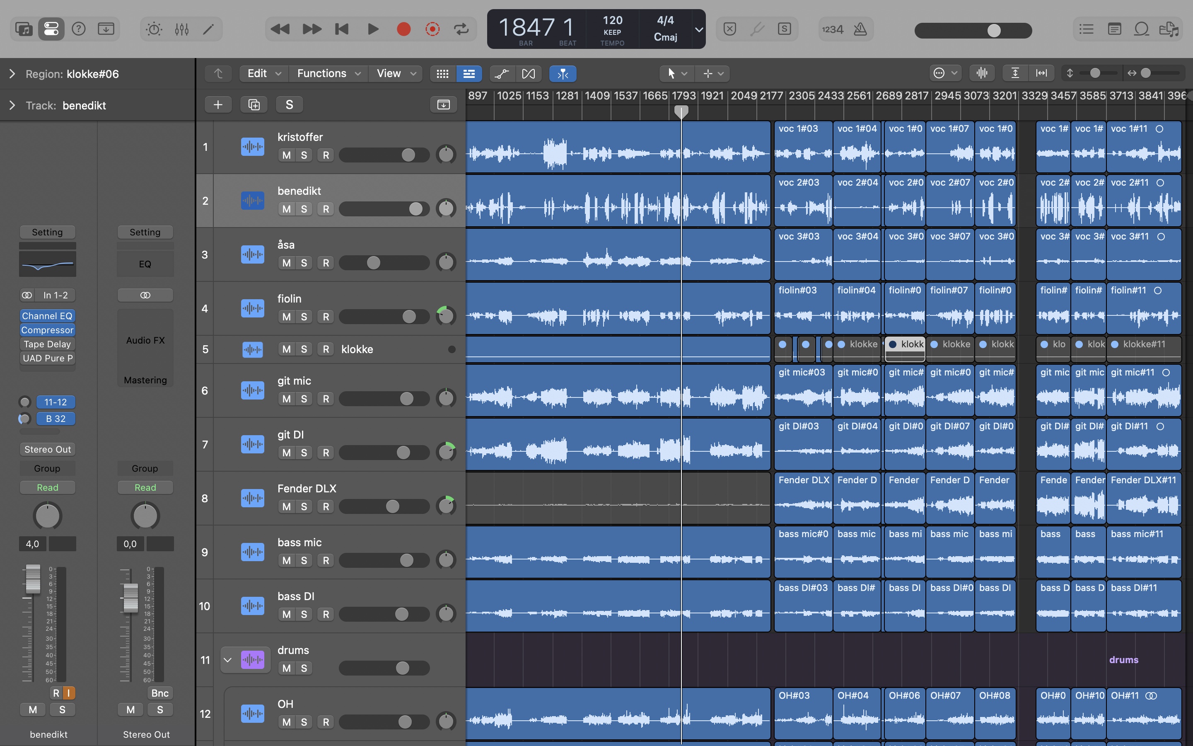Record-enable the git mic track
Viewport: 1193px width, 746px height.
tap(326, 399)
